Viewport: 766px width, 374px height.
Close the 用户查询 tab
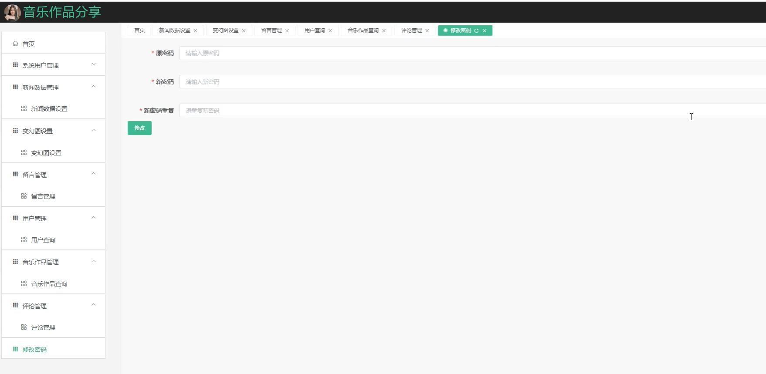tap(330, 31)
